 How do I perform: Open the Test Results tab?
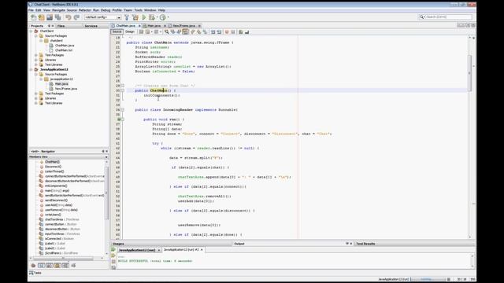pyautogui.click(x=365, y=244)
